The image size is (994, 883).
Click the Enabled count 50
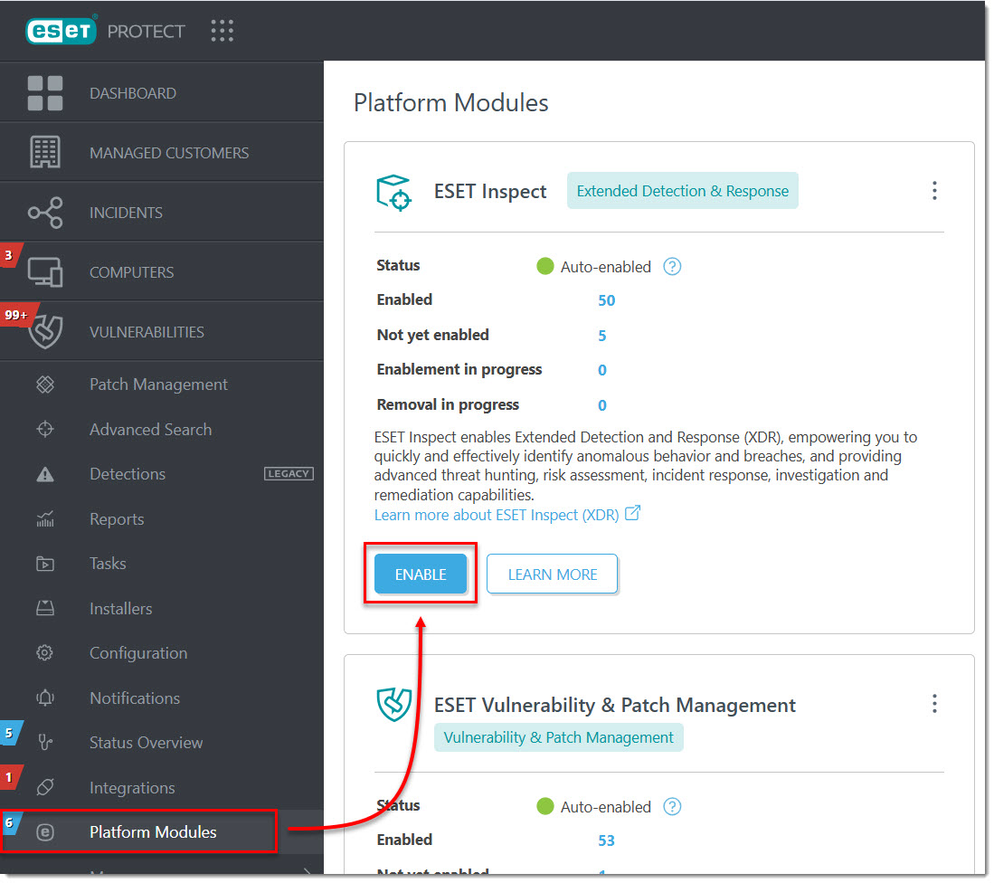[x=607, y=300]
